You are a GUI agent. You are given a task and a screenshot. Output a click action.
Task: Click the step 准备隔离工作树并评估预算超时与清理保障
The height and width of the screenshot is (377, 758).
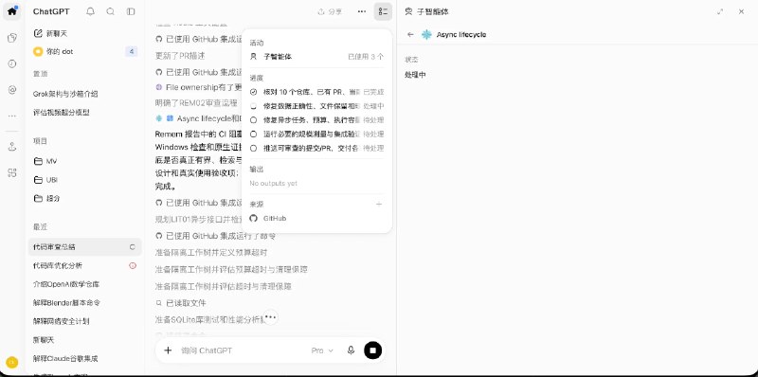coord(231,269)
